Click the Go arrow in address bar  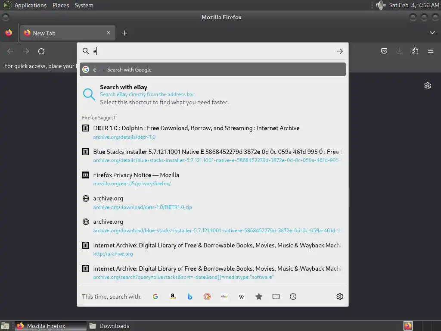[340, 51]
